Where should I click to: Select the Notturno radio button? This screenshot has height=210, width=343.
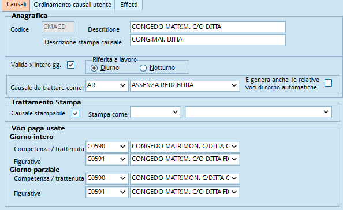tap(143, 68)
